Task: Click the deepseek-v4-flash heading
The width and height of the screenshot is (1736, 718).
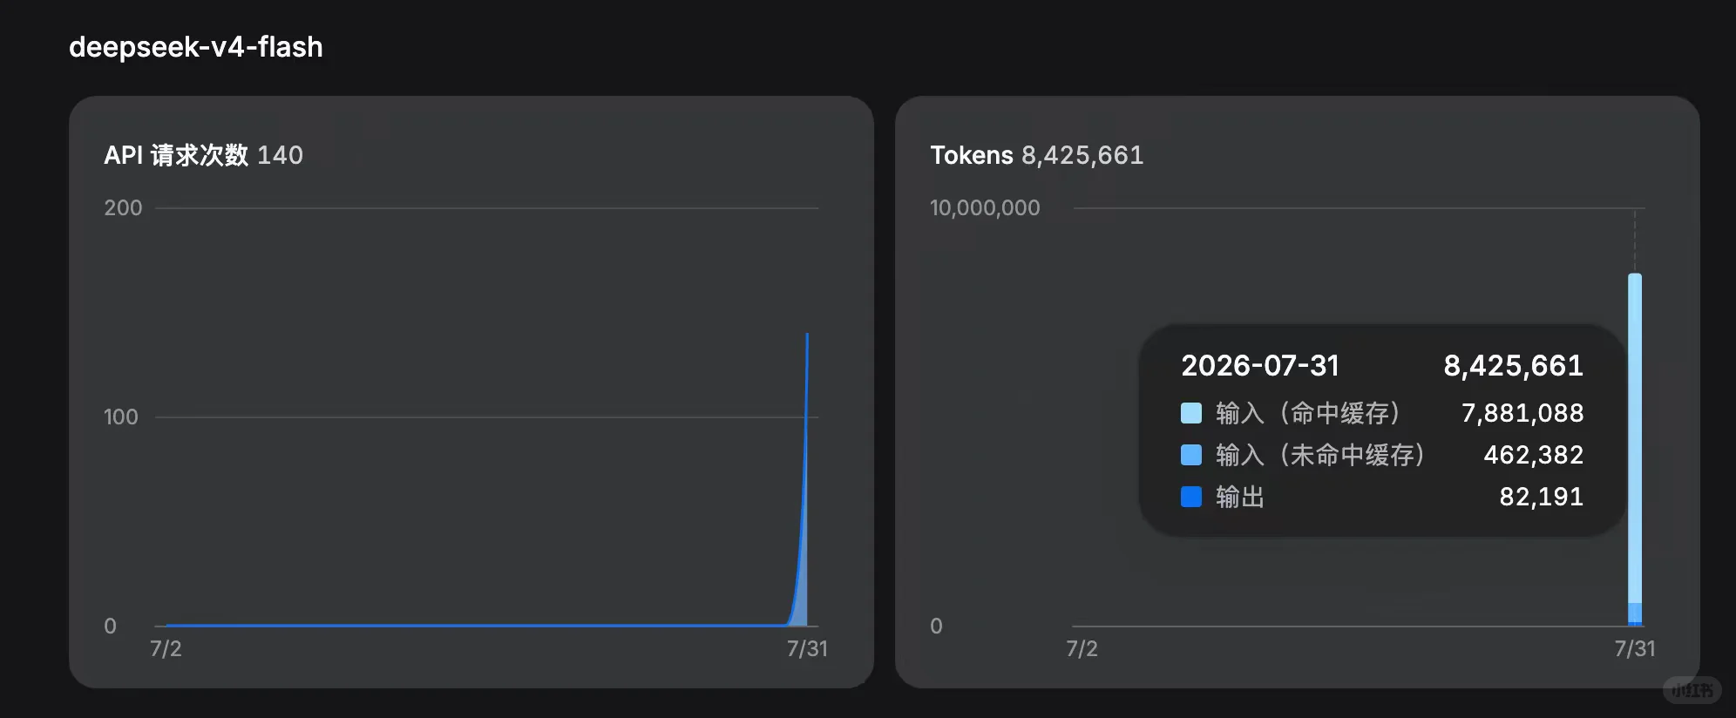Action: (196, 47)
